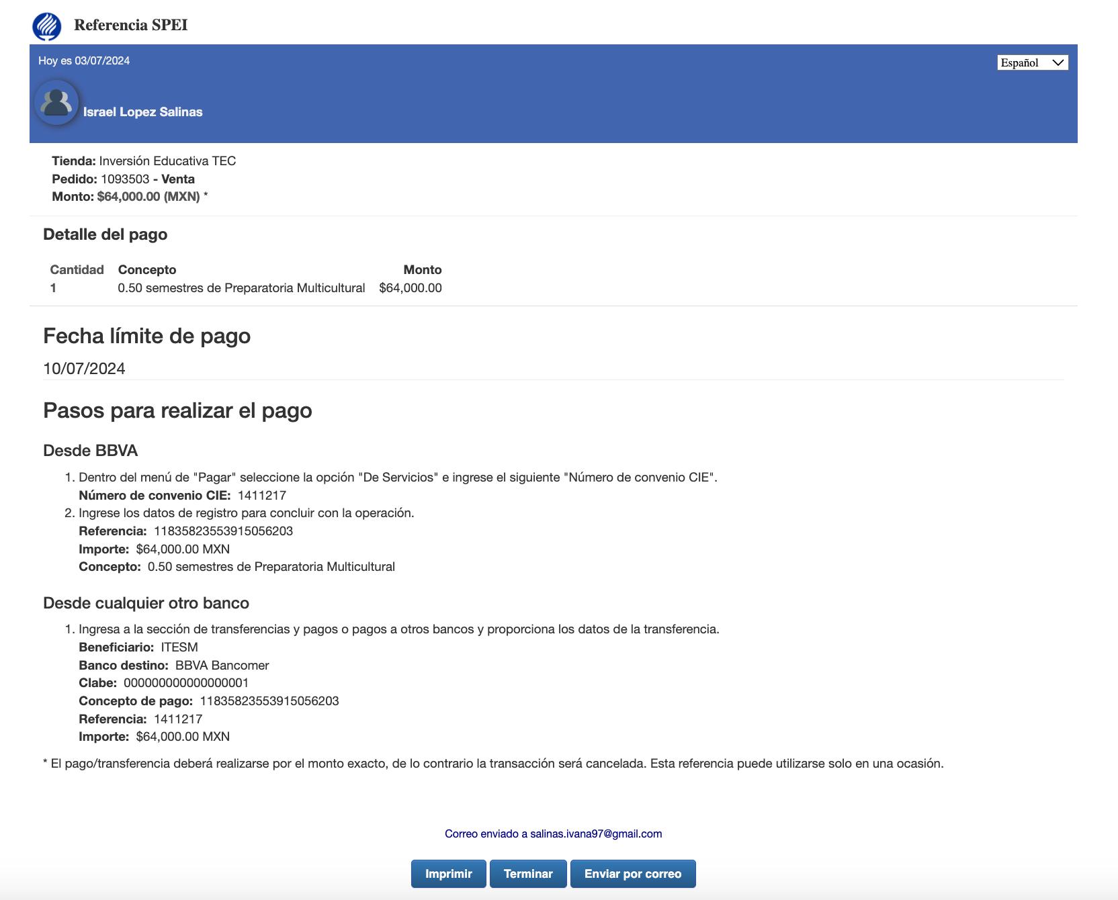Click the Concepto de pago number
Viewport: 1118px width, 900px height.
269,701
